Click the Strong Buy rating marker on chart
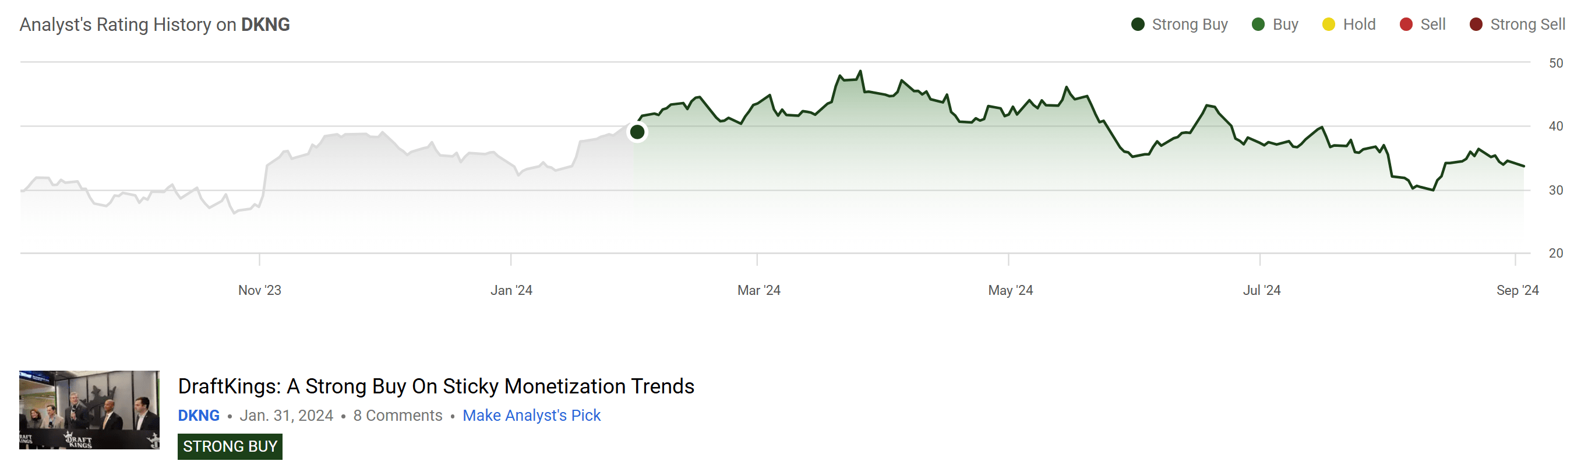This screenshot has height=475, width=1581. tap(637, 132)
